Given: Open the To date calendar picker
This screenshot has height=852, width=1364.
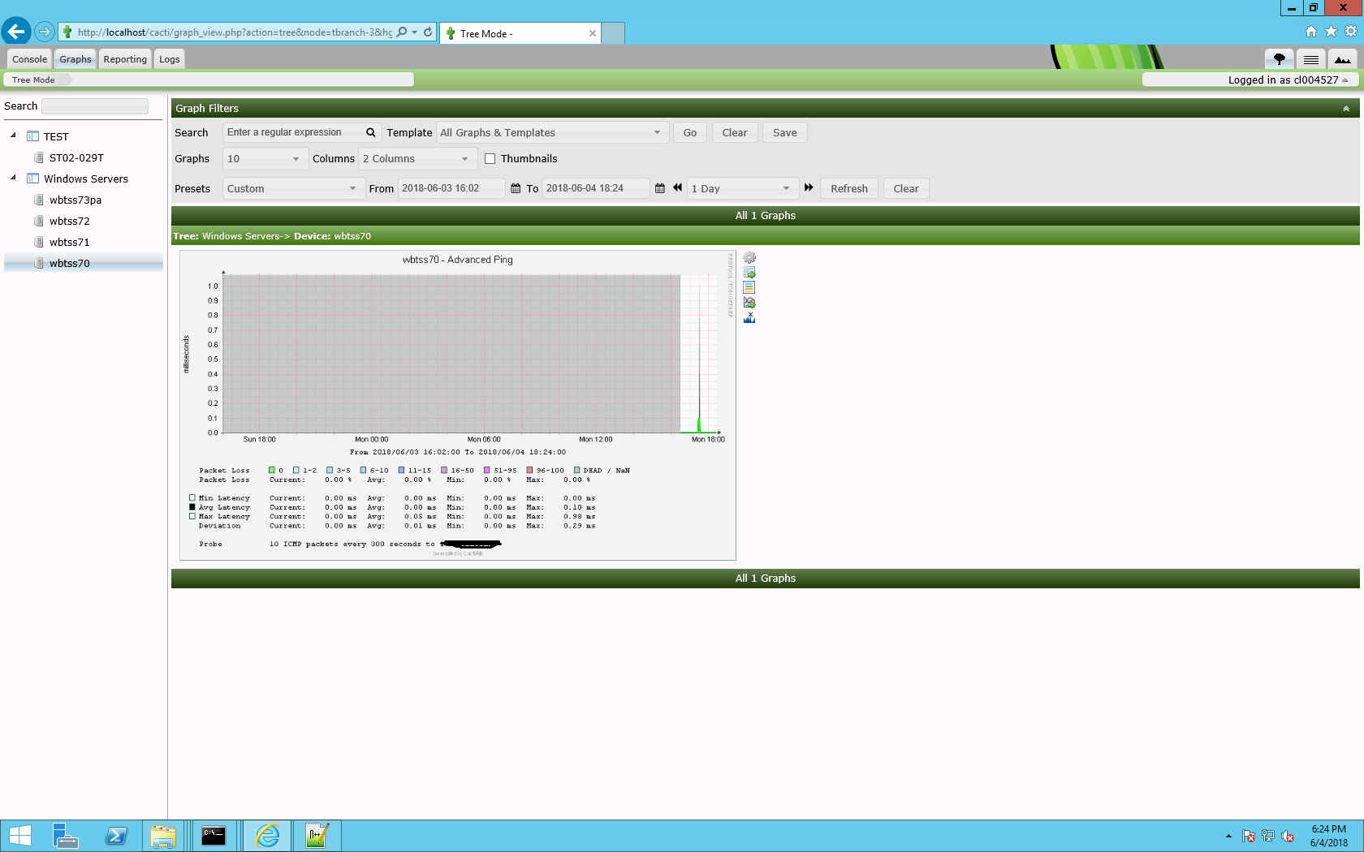Looking at the screenshot, I should [660, 188].
